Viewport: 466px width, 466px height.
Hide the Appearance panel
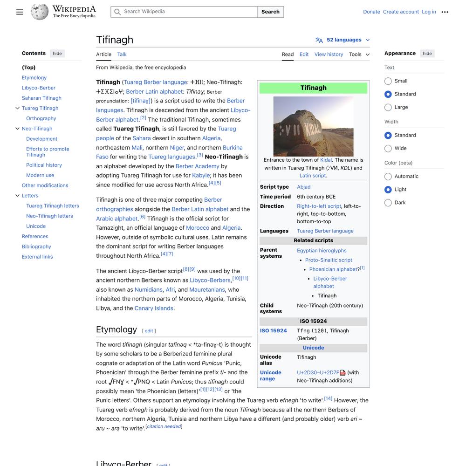(x=427, y=54)
